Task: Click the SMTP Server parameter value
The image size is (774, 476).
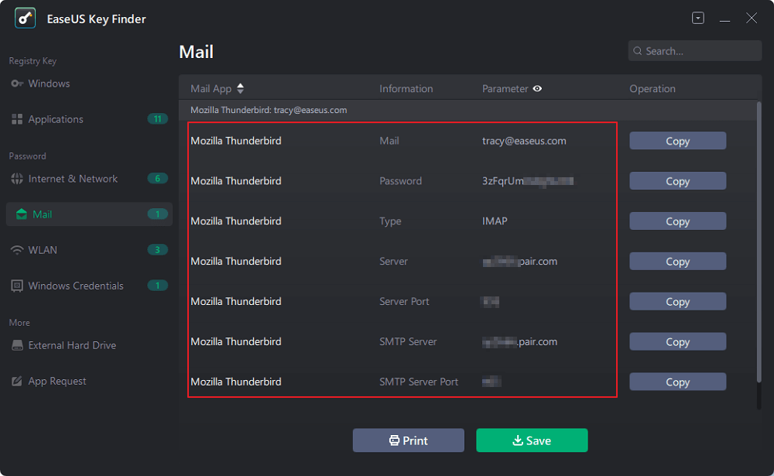Action: 520,341
